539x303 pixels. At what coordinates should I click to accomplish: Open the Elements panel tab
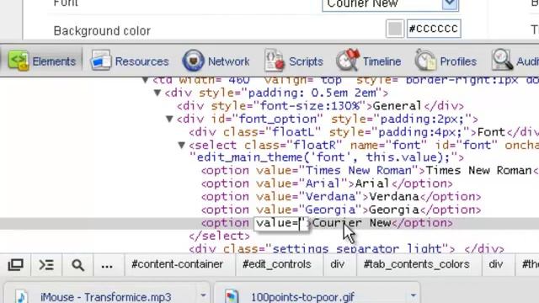[42, 61]
